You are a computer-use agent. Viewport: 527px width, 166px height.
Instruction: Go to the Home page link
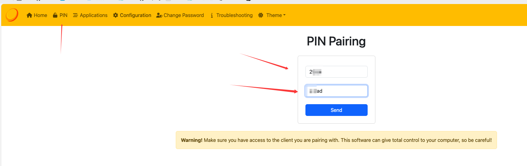pos(40,15)
